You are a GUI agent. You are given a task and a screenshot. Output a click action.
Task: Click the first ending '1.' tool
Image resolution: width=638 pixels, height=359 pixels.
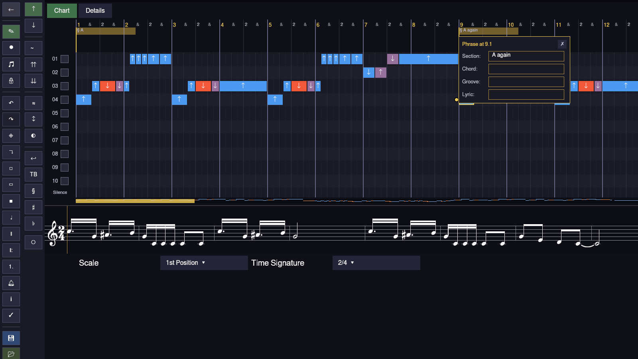[x=11, y=266]
